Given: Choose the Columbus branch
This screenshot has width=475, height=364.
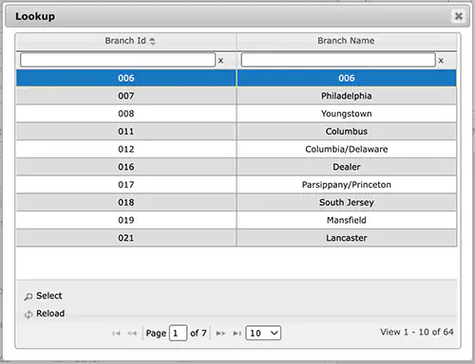Looking at the screenshot, I should point(347,131).
